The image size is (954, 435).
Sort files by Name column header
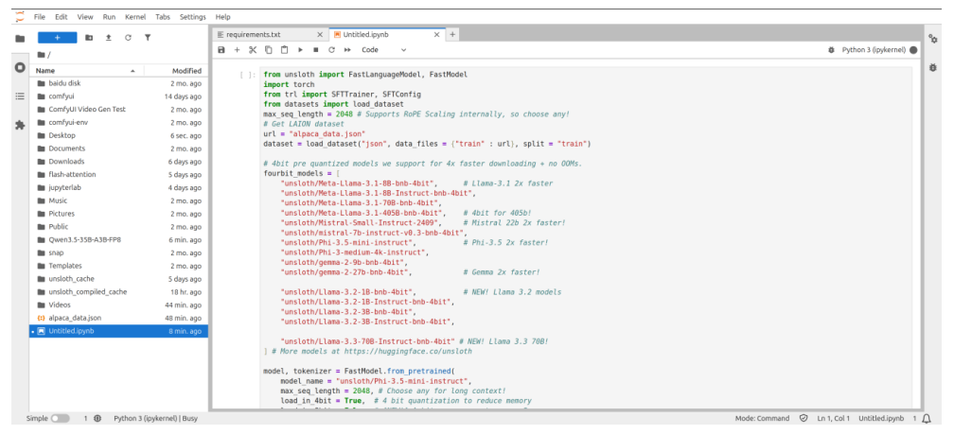point(86,71)
